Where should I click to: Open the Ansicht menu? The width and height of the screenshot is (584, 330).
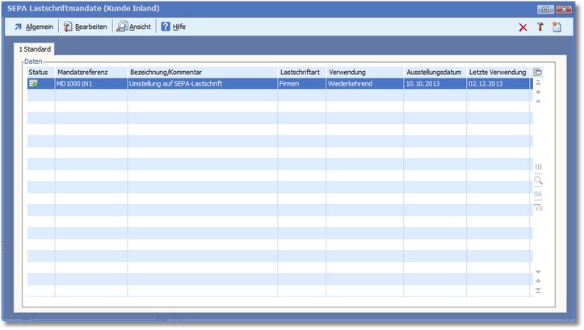[x=133, y=27]
